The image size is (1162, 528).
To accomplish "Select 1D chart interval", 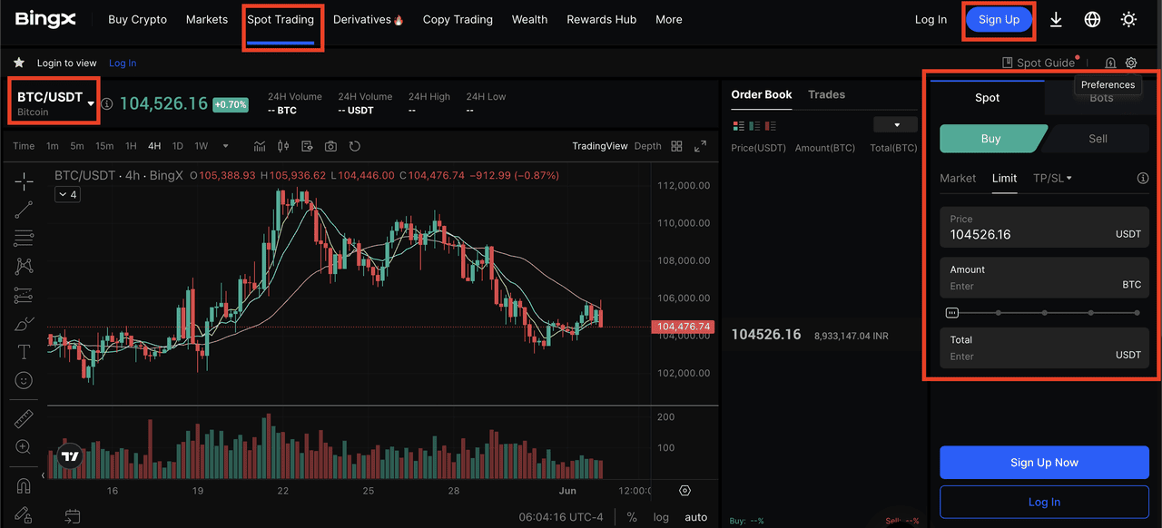I will 178,146.
